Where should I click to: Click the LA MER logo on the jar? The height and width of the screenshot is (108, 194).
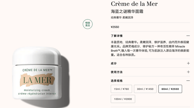pos(37,80)
